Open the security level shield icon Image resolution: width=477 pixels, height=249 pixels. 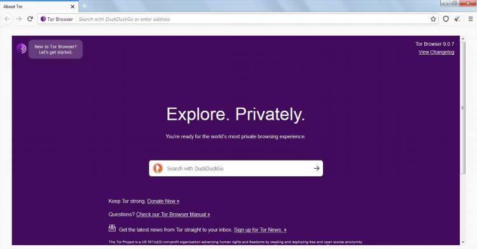(446, 19)
